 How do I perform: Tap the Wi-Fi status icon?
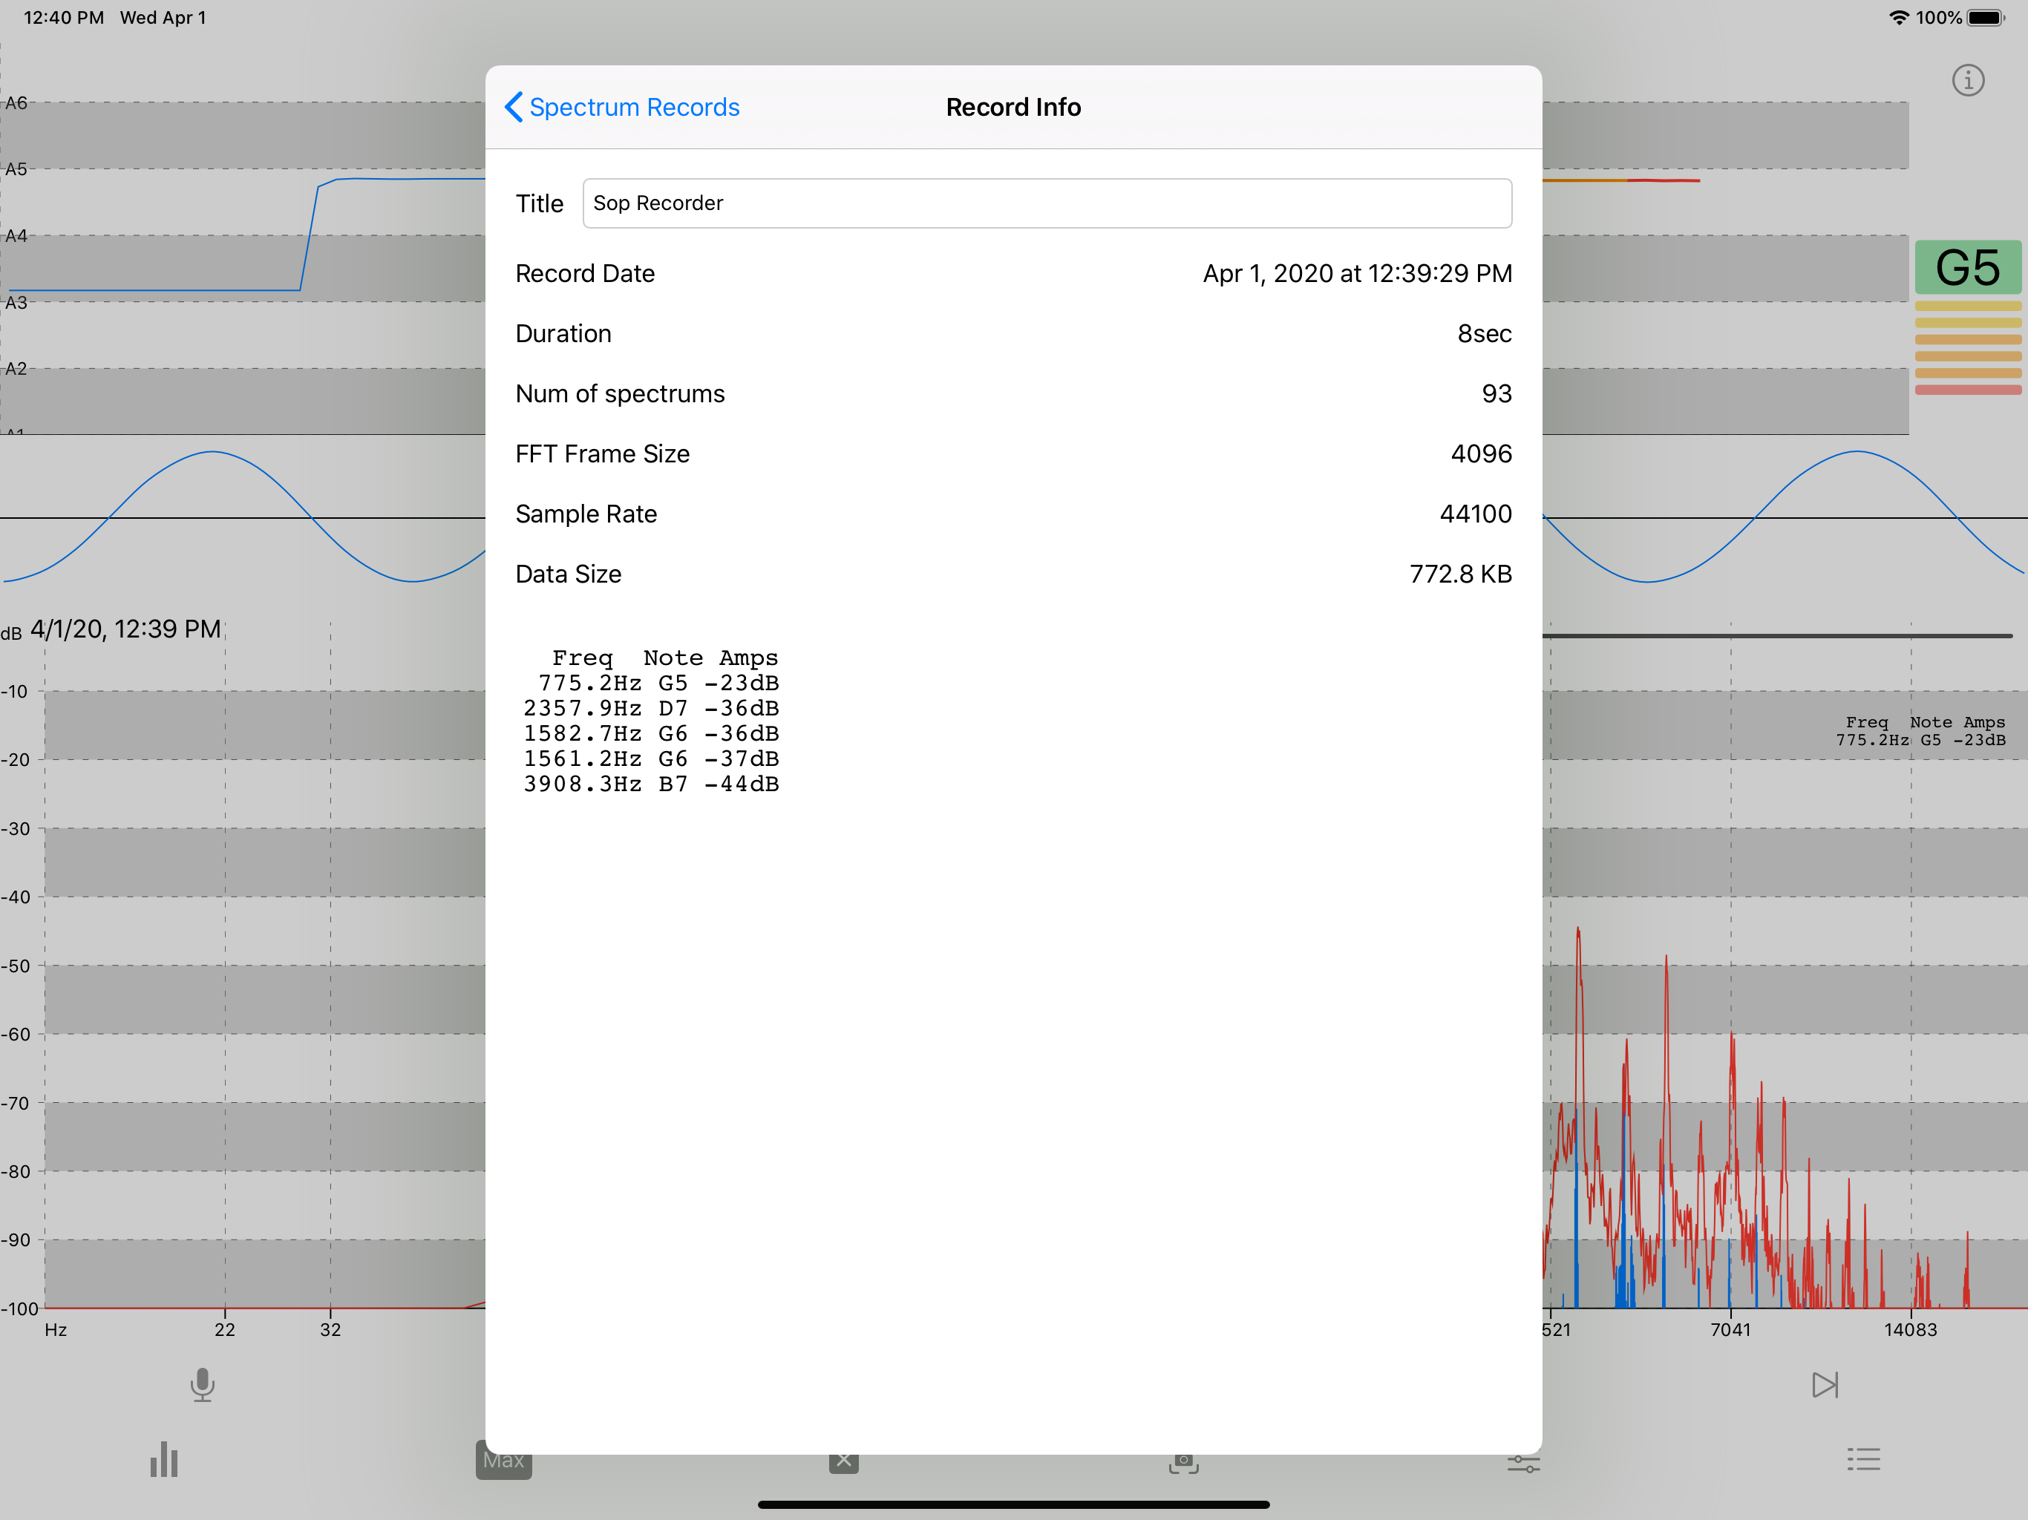click(1899, 17)
